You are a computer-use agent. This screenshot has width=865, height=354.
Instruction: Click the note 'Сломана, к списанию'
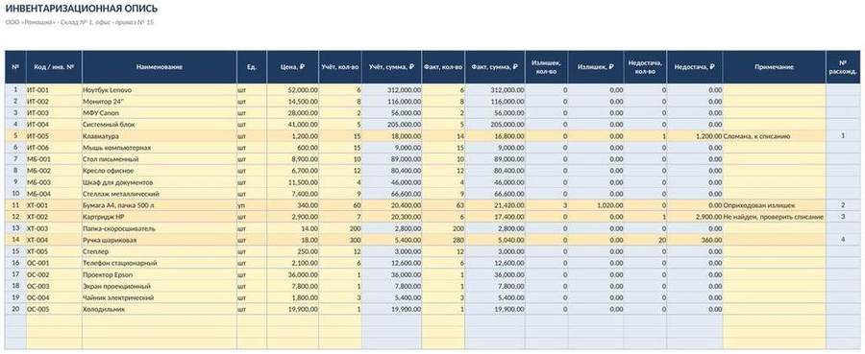point(774,136)
